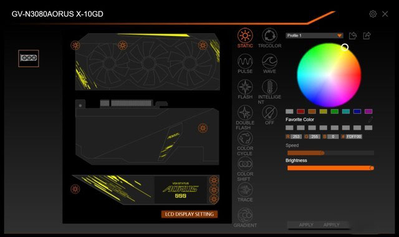
Task: Choose the WAVE lighting effect
Action: 269,64
